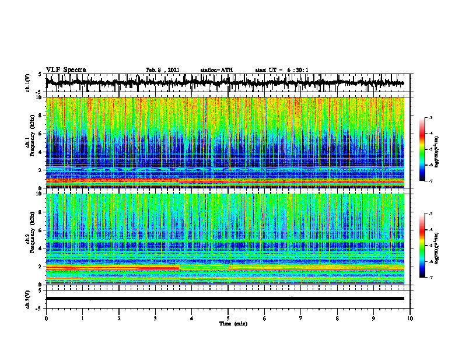Click inside the ch.2 spectrogram panel
The height and width of the screenshot is (357, 462).
(225, 239)
